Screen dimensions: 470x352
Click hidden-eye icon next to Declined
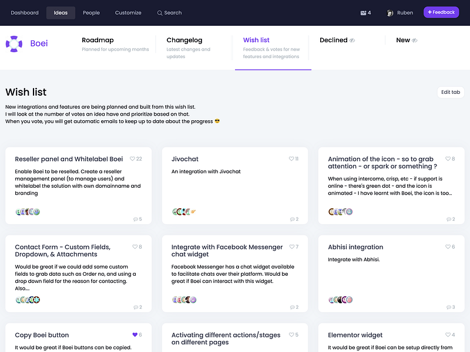352,40
